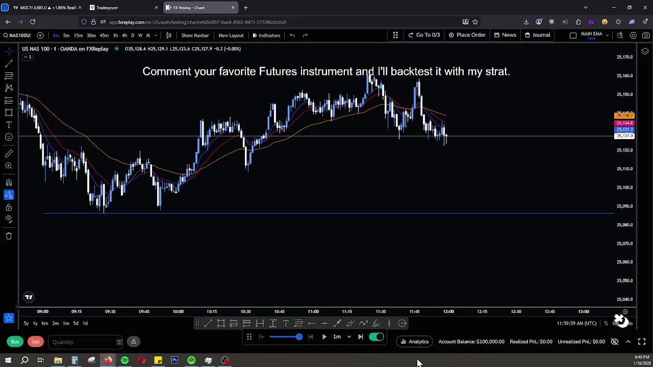
Task: Click Place Order
Action: click(x=467, y=35)
